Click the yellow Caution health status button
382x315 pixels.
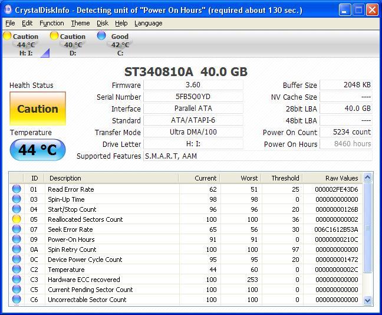click(x=38, y=109)
